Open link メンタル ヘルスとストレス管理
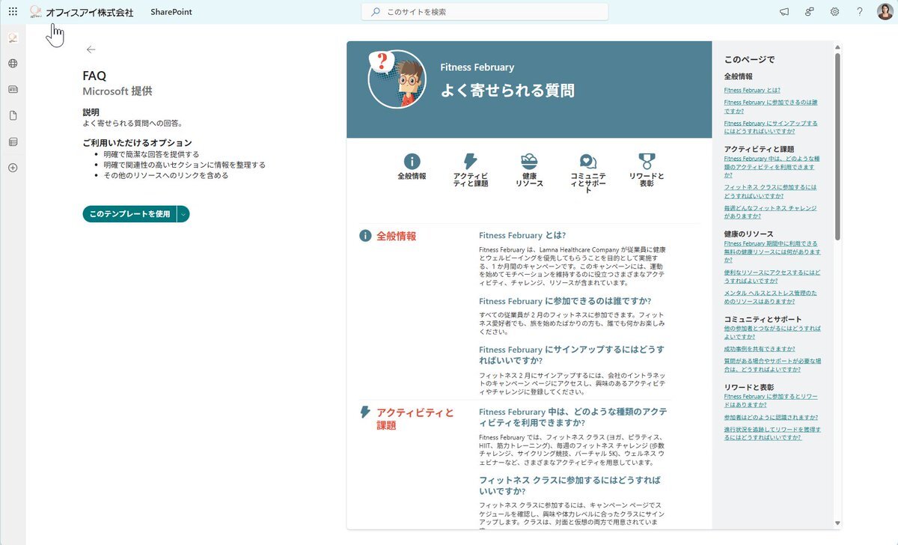The height and width of the screenshot is (545, 898). [772, 296]
